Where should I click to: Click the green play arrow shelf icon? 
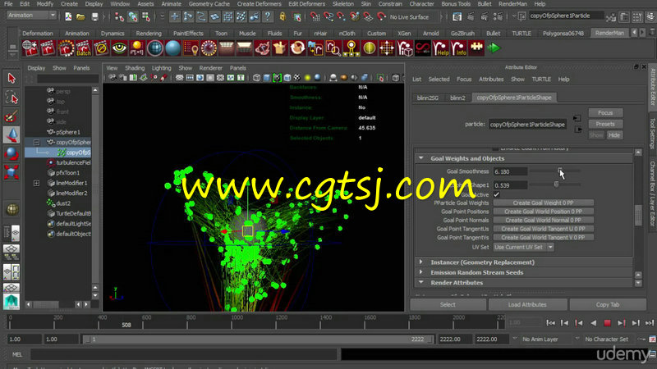point(494,48)
